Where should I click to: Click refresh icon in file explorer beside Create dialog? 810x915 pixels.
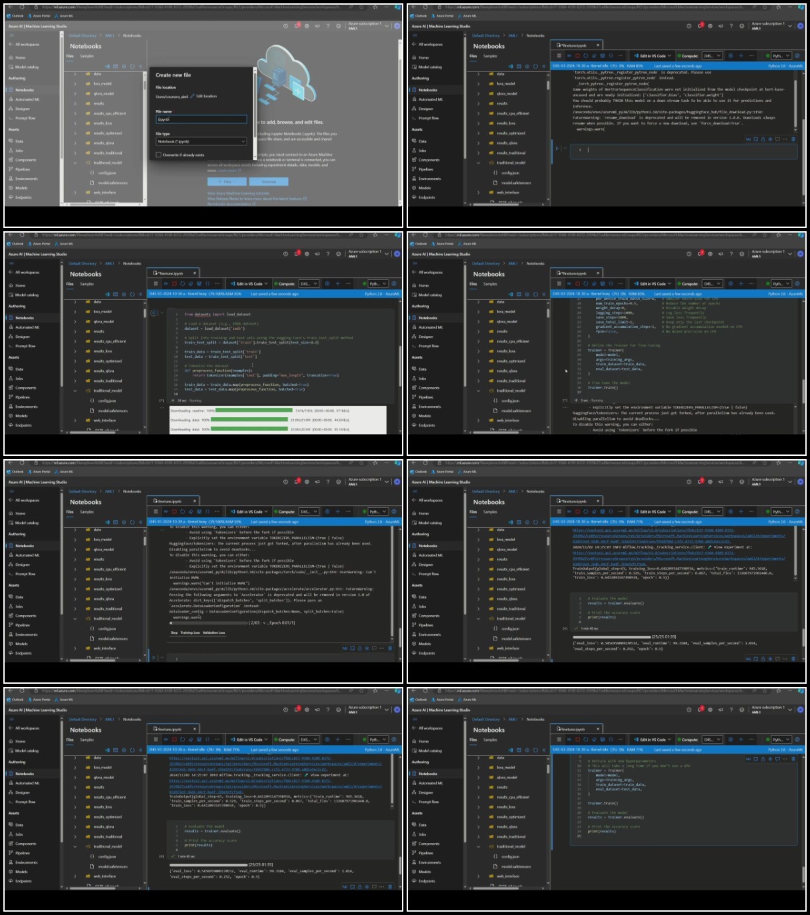click(132, 67)
